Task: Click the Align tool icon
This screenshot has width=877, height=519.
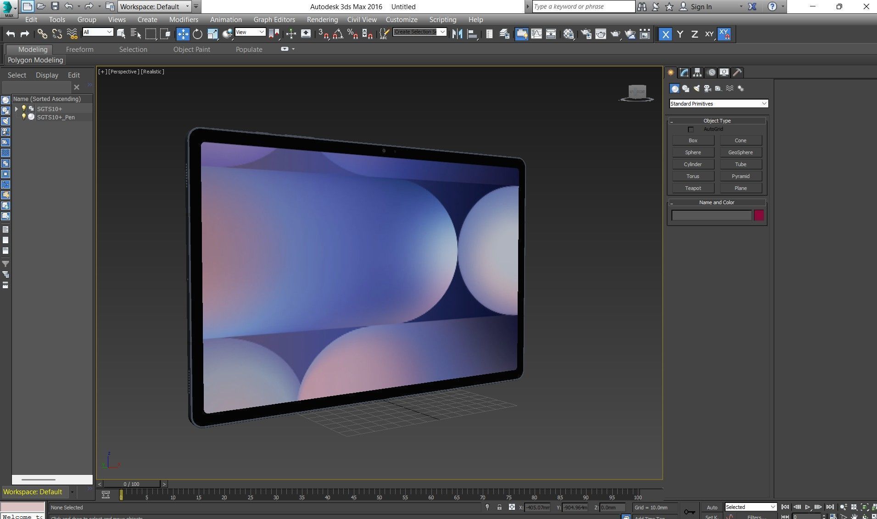Action: click(x=472, y=33)
